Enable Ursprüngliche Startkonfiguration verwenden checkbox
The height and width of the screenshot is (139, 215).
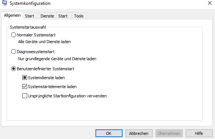pos(25,96)
